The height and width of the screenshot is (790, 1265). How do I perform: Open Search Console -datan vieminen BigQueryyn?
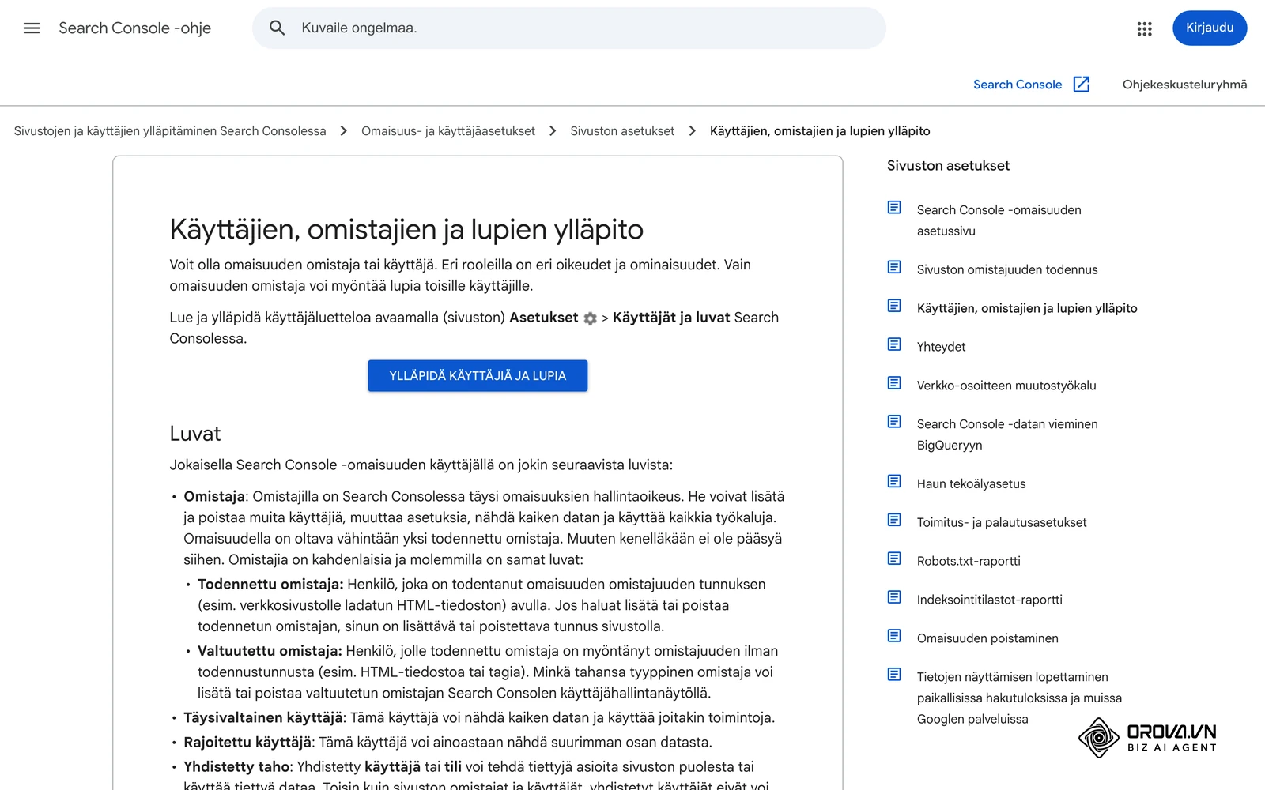point(1007,434)
